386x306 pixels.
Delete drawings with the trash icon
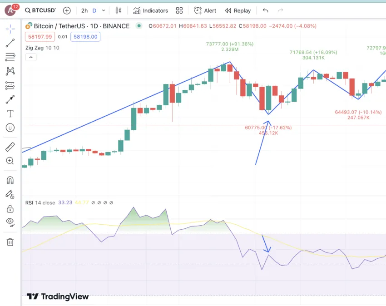[10, 242]
